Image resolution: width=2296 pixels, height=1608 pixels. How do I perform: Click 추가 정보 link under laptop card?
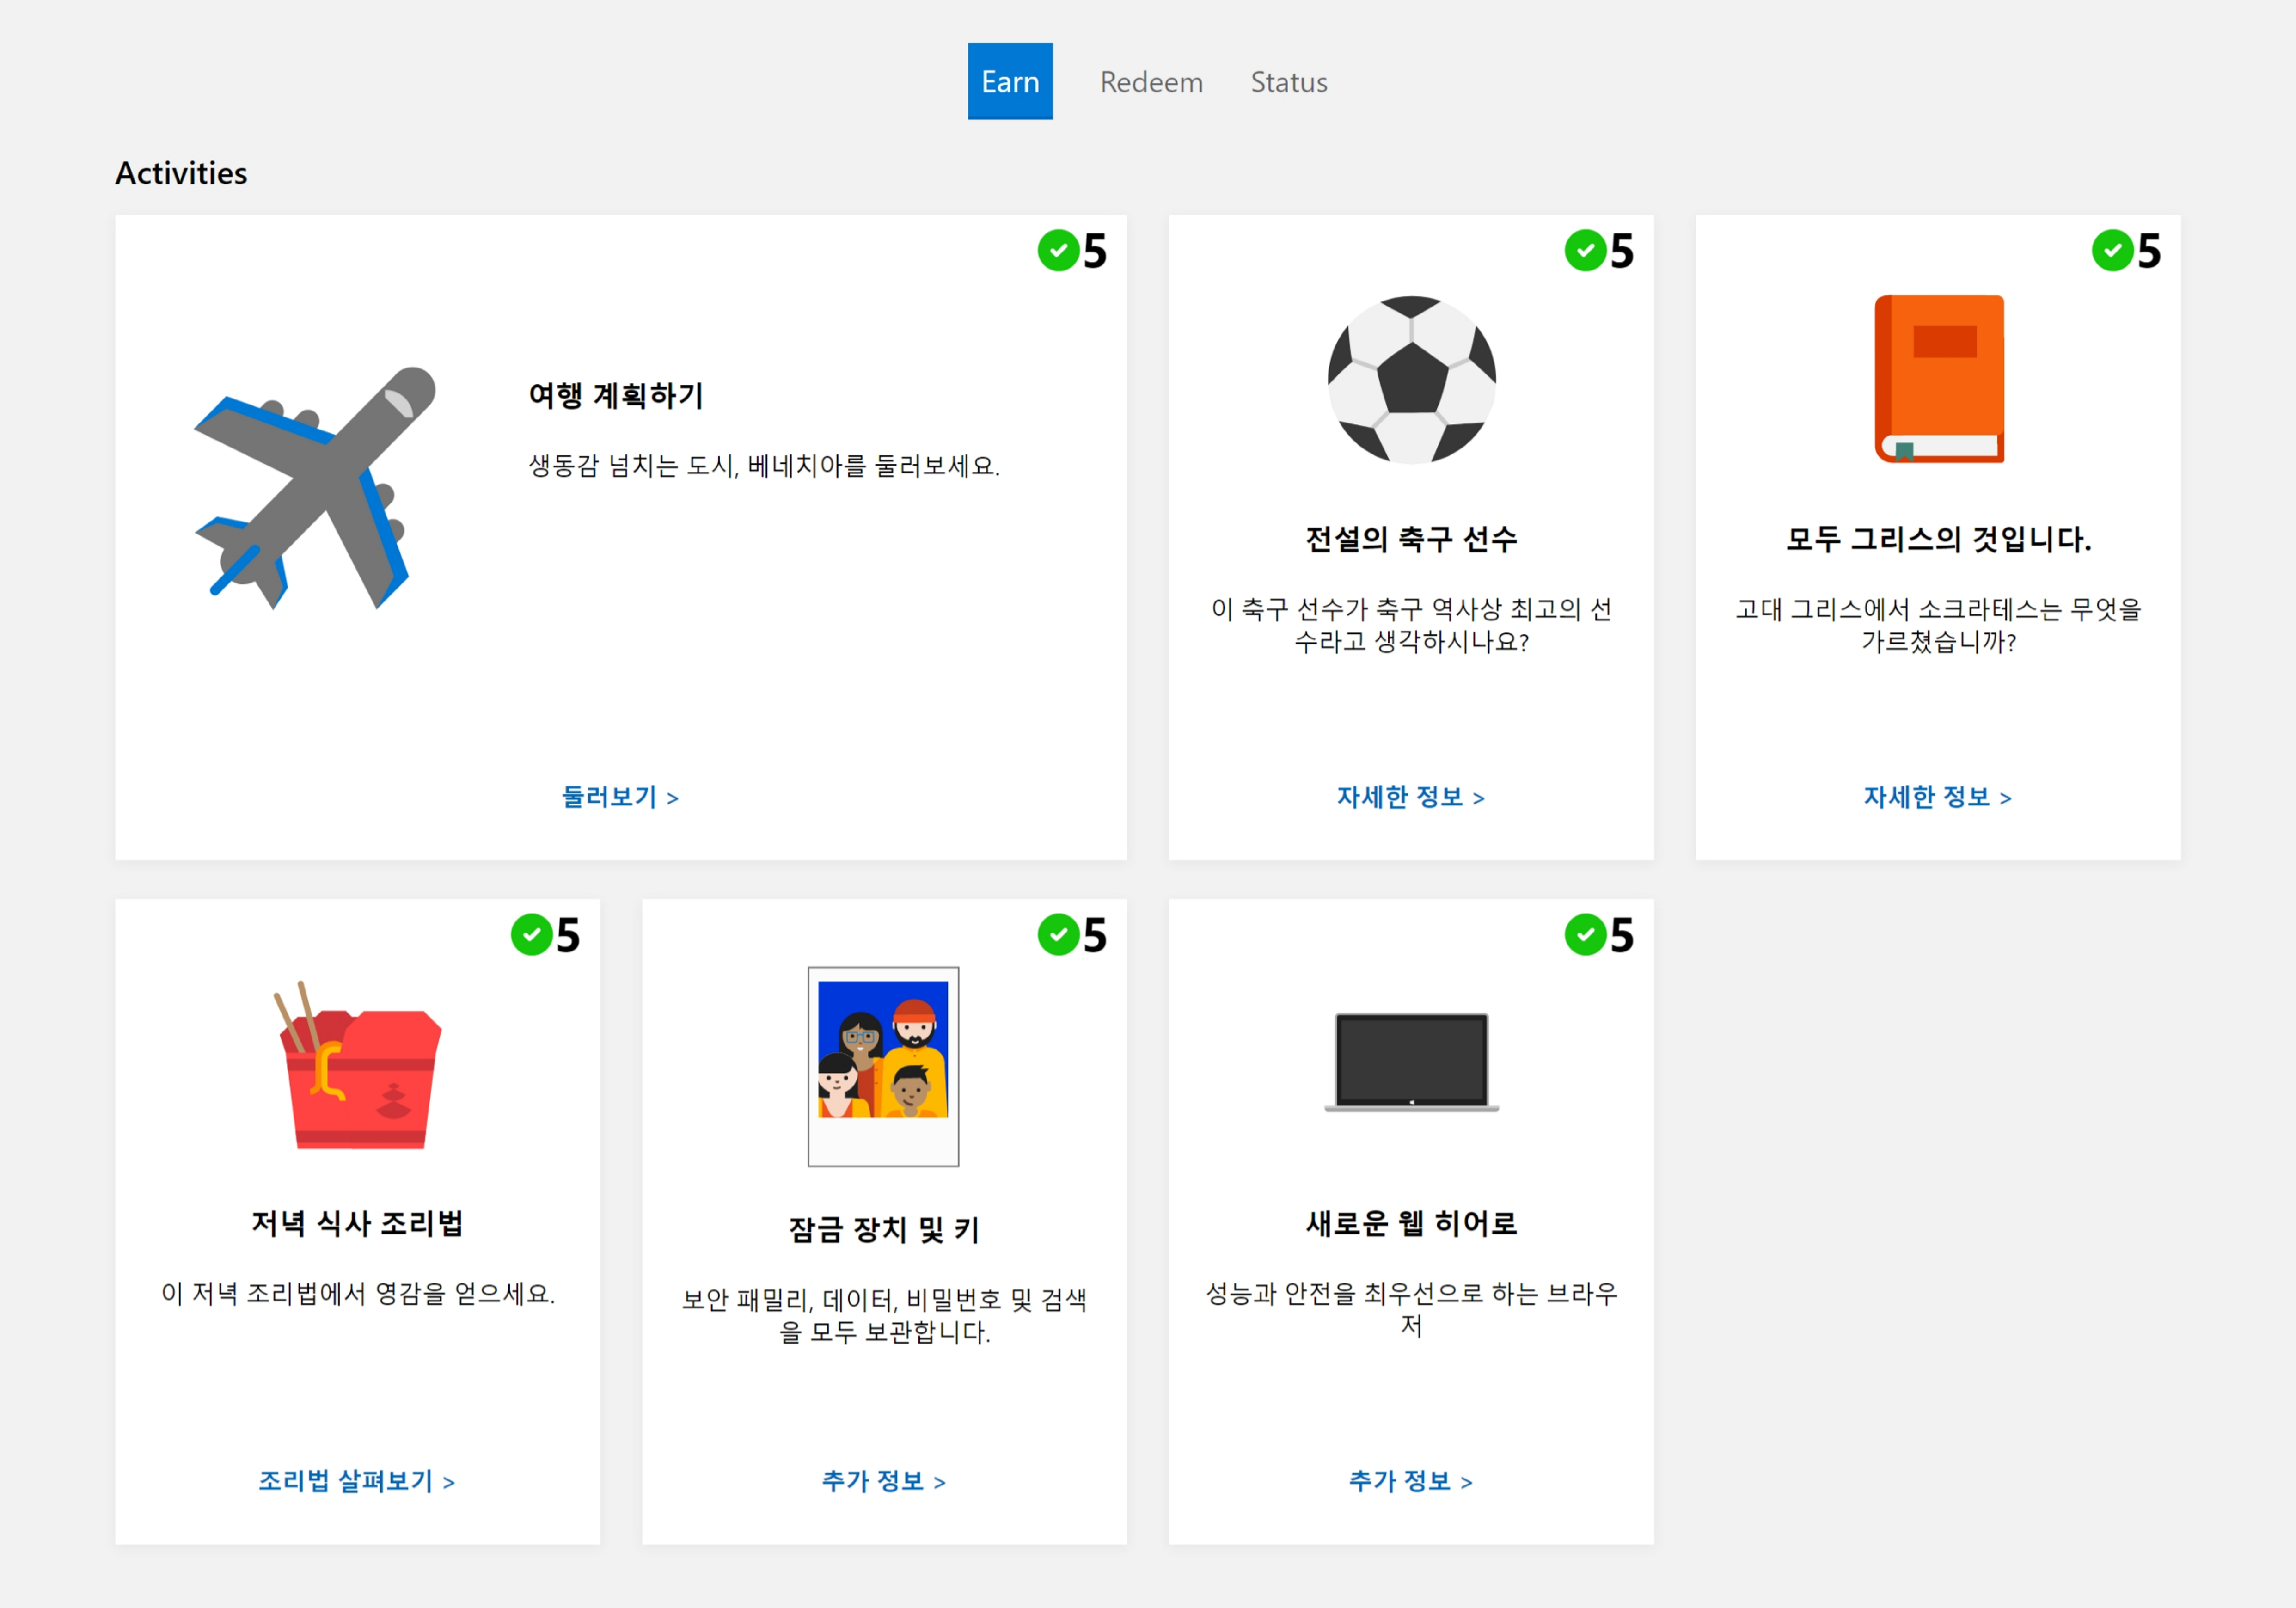(1410, 1481)
